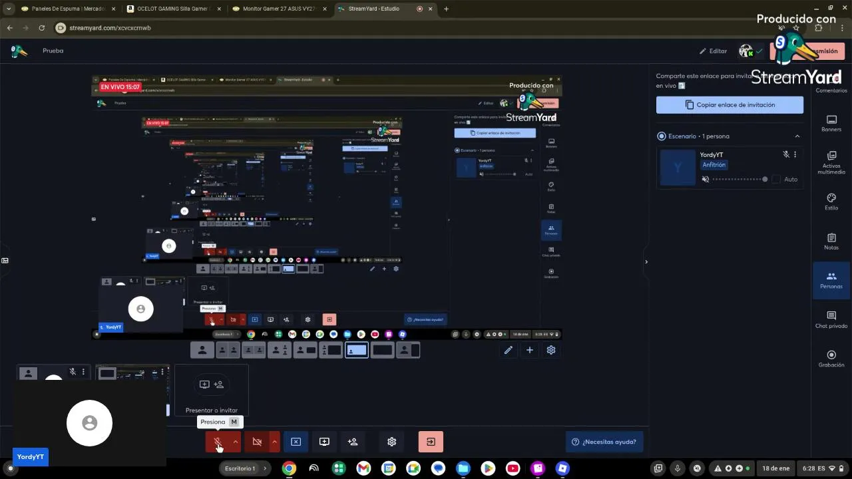The width and height of the screenshot is (852, 479).
Task: Click Presentar o invitar card
Action: click(212, 391)
